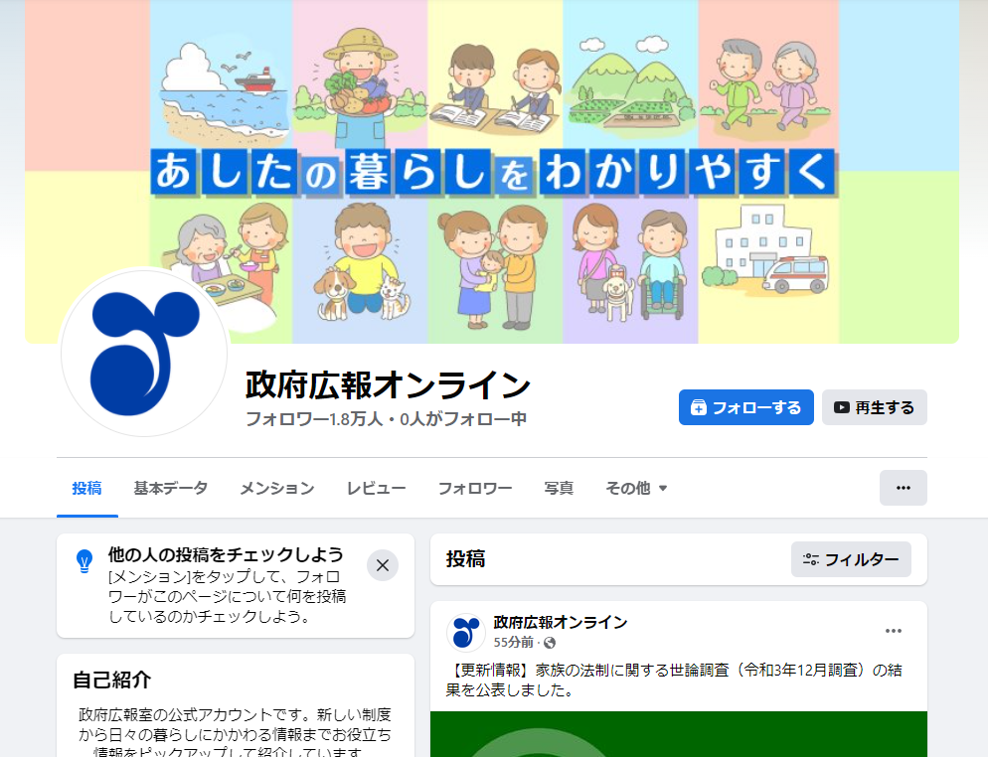This screenshot has width=988, height=757.
Task: Click the globe public visibility icon
Action: [x=550, y=643]
